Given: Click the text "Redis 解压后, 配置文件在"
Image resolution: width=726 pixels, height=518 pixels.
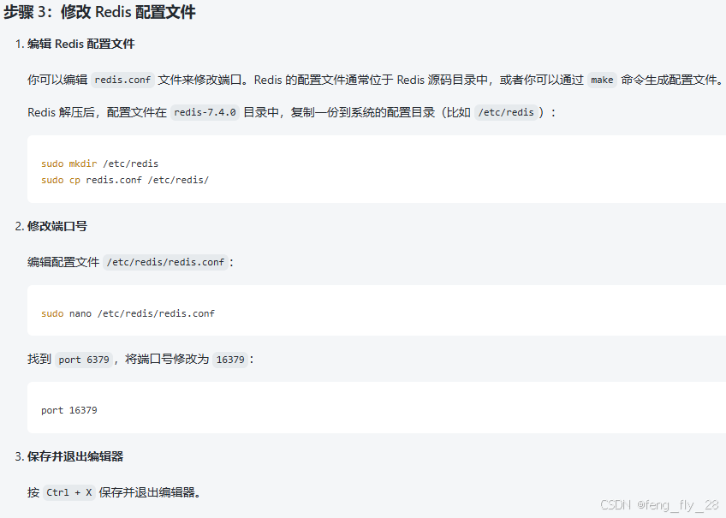Looking at the screenshot, I should point(97,112).
